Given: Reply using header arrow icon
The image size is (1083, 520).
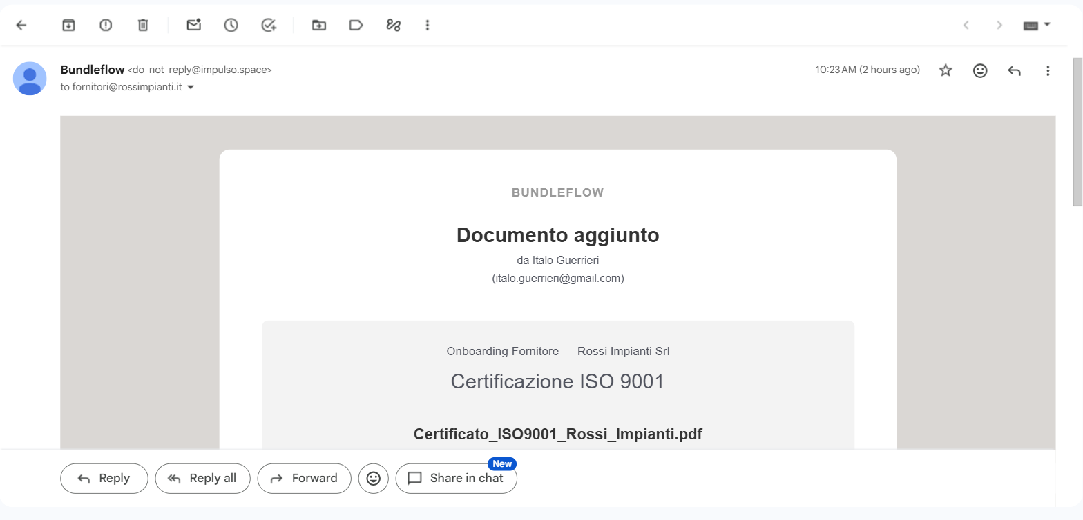Looking at the screenshot, I should click(1014, 70).
